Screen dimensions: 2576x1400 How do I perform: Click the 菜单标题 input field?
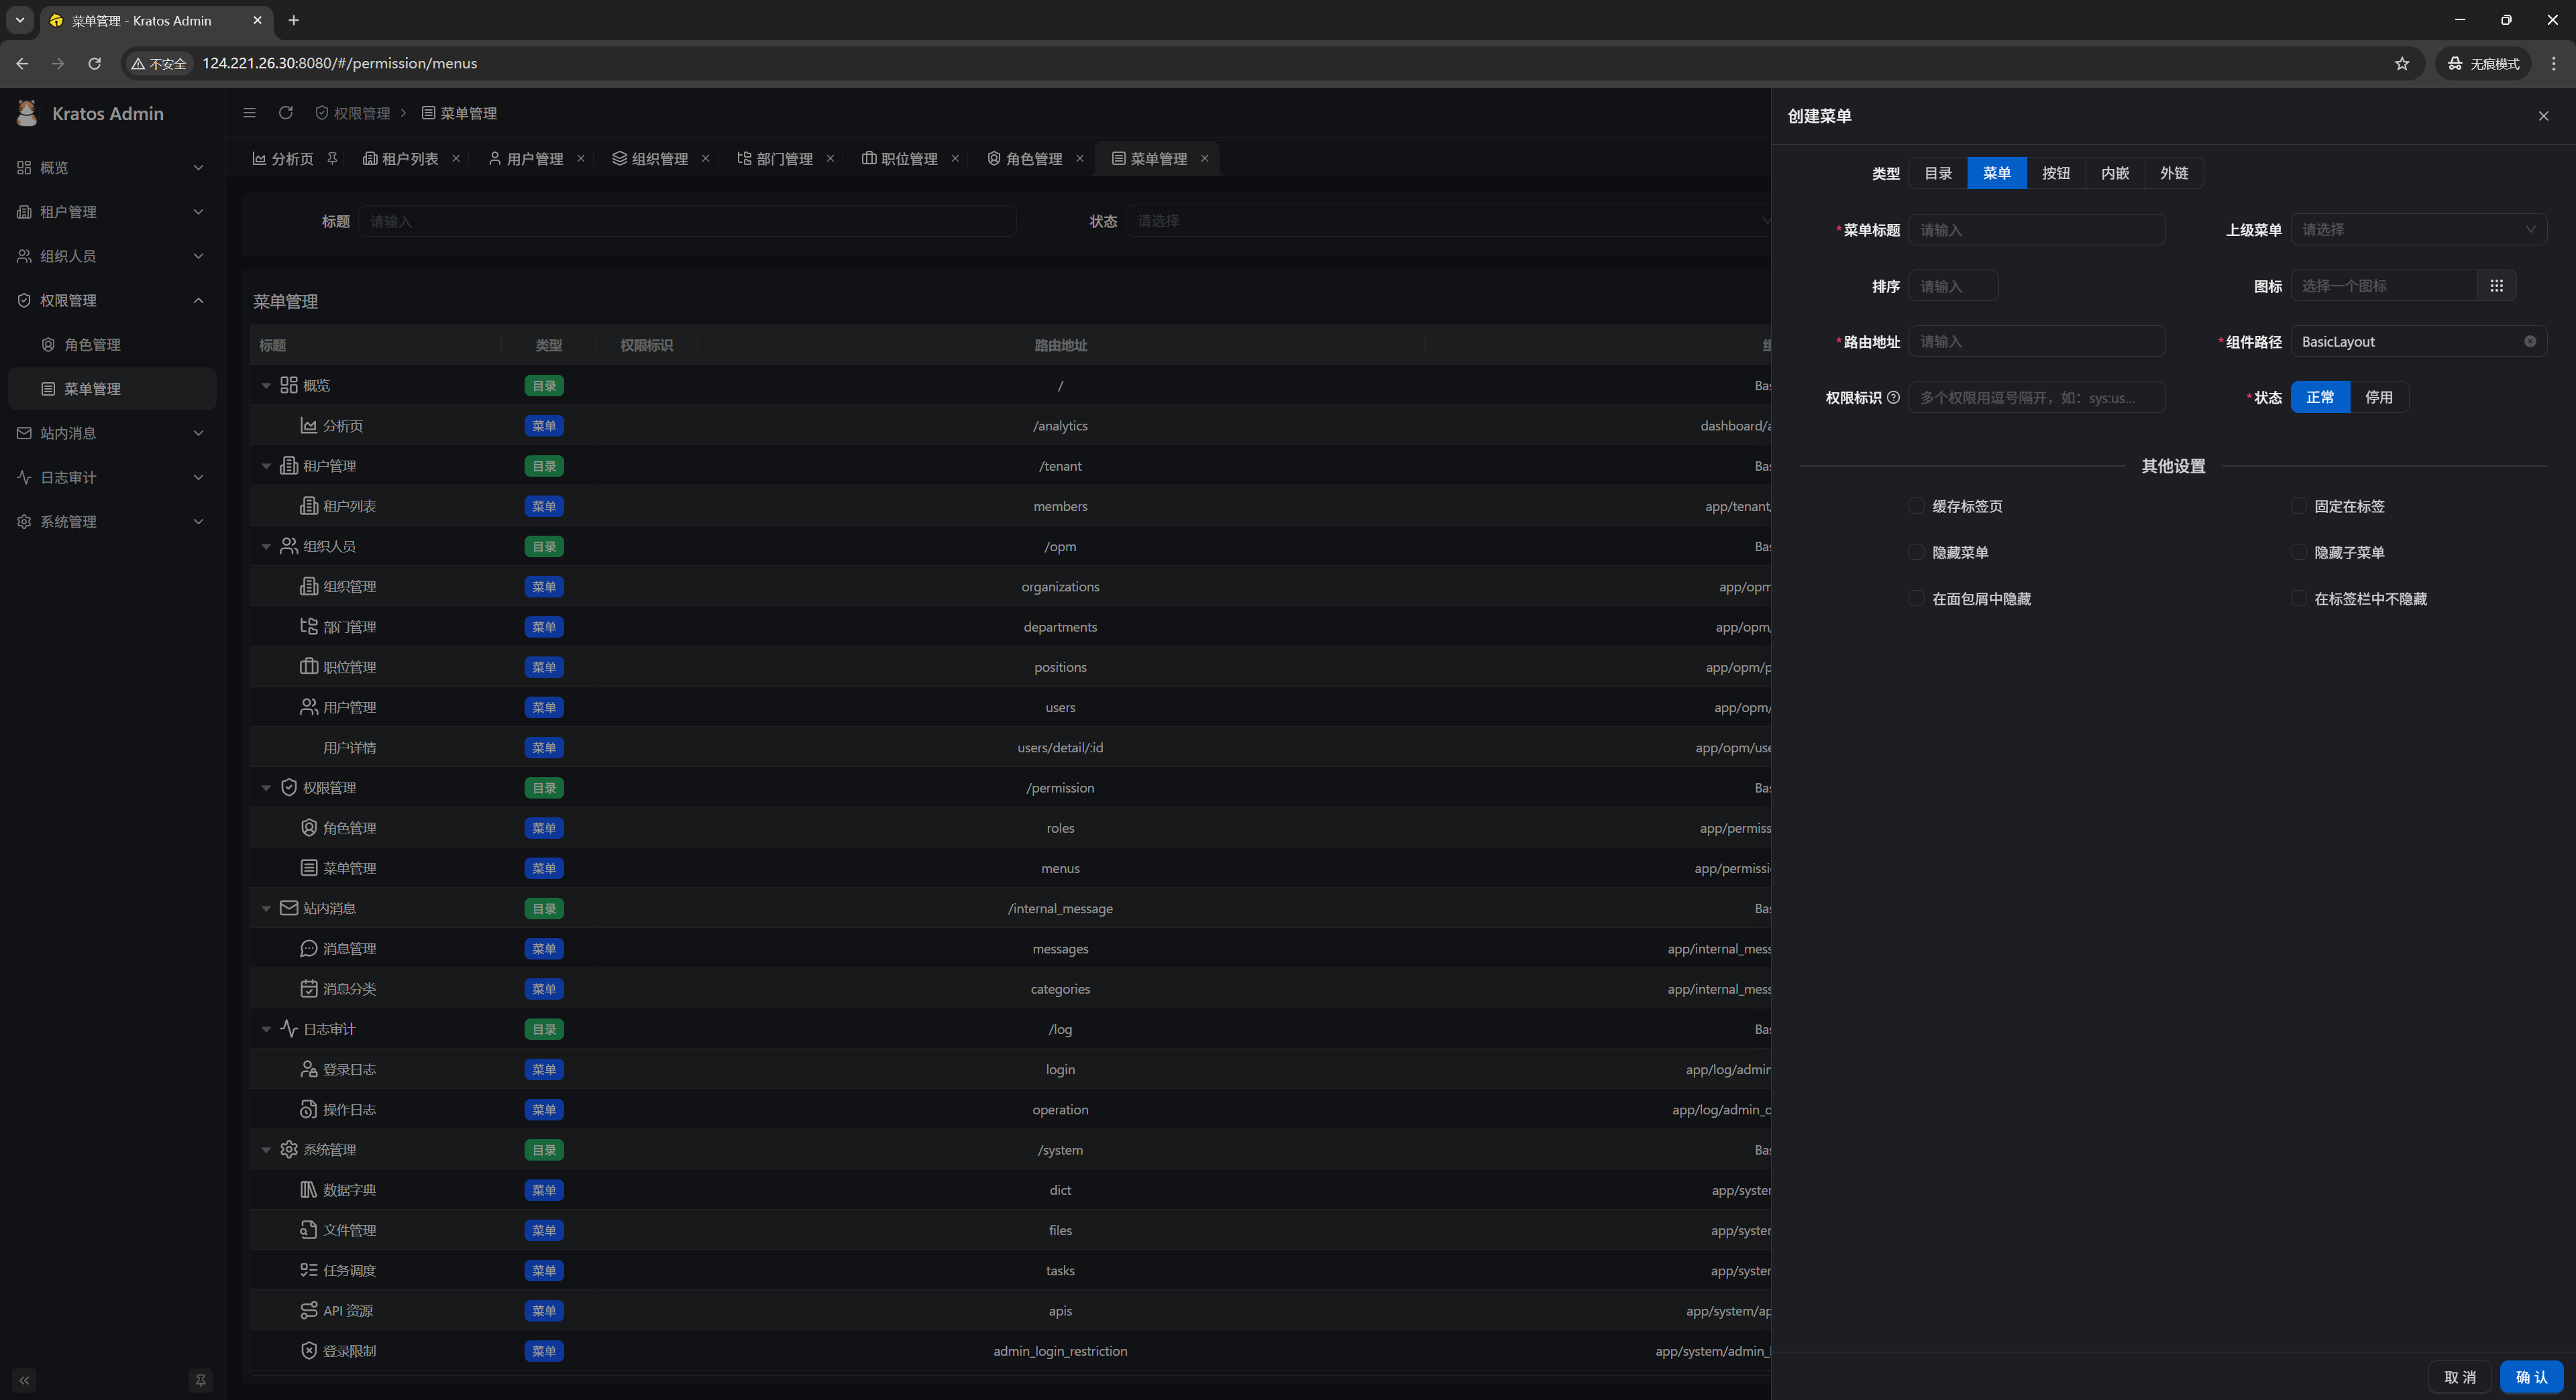(x=2036, y=230)
